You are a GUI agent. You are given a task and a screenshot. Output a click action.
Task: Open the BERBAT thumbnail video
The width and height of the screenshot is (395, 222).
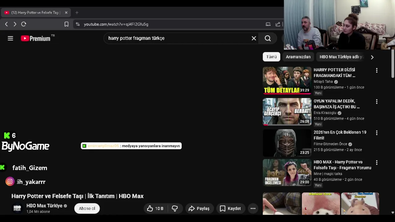click(287, 112)
